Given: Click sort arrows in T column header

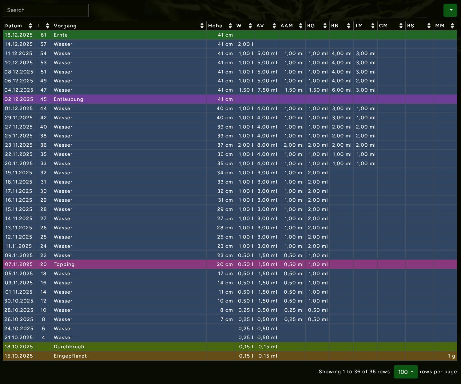Looking at the screenshot, I should point(47,26).
